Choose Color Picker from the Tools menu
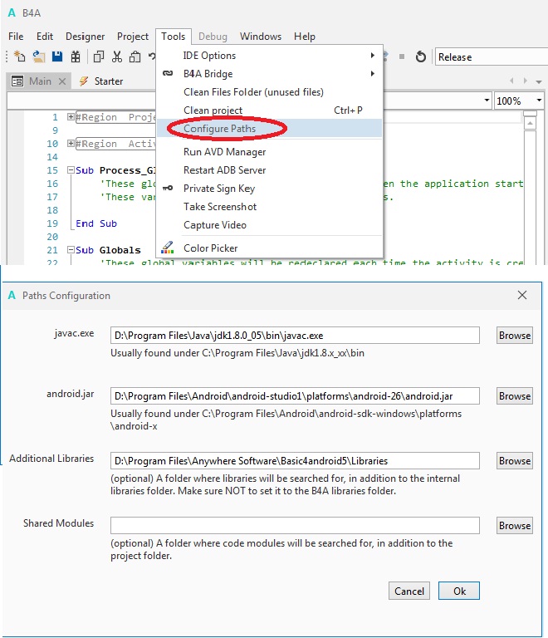The height and width of the screenshot is (638, 548). [210, 248]
